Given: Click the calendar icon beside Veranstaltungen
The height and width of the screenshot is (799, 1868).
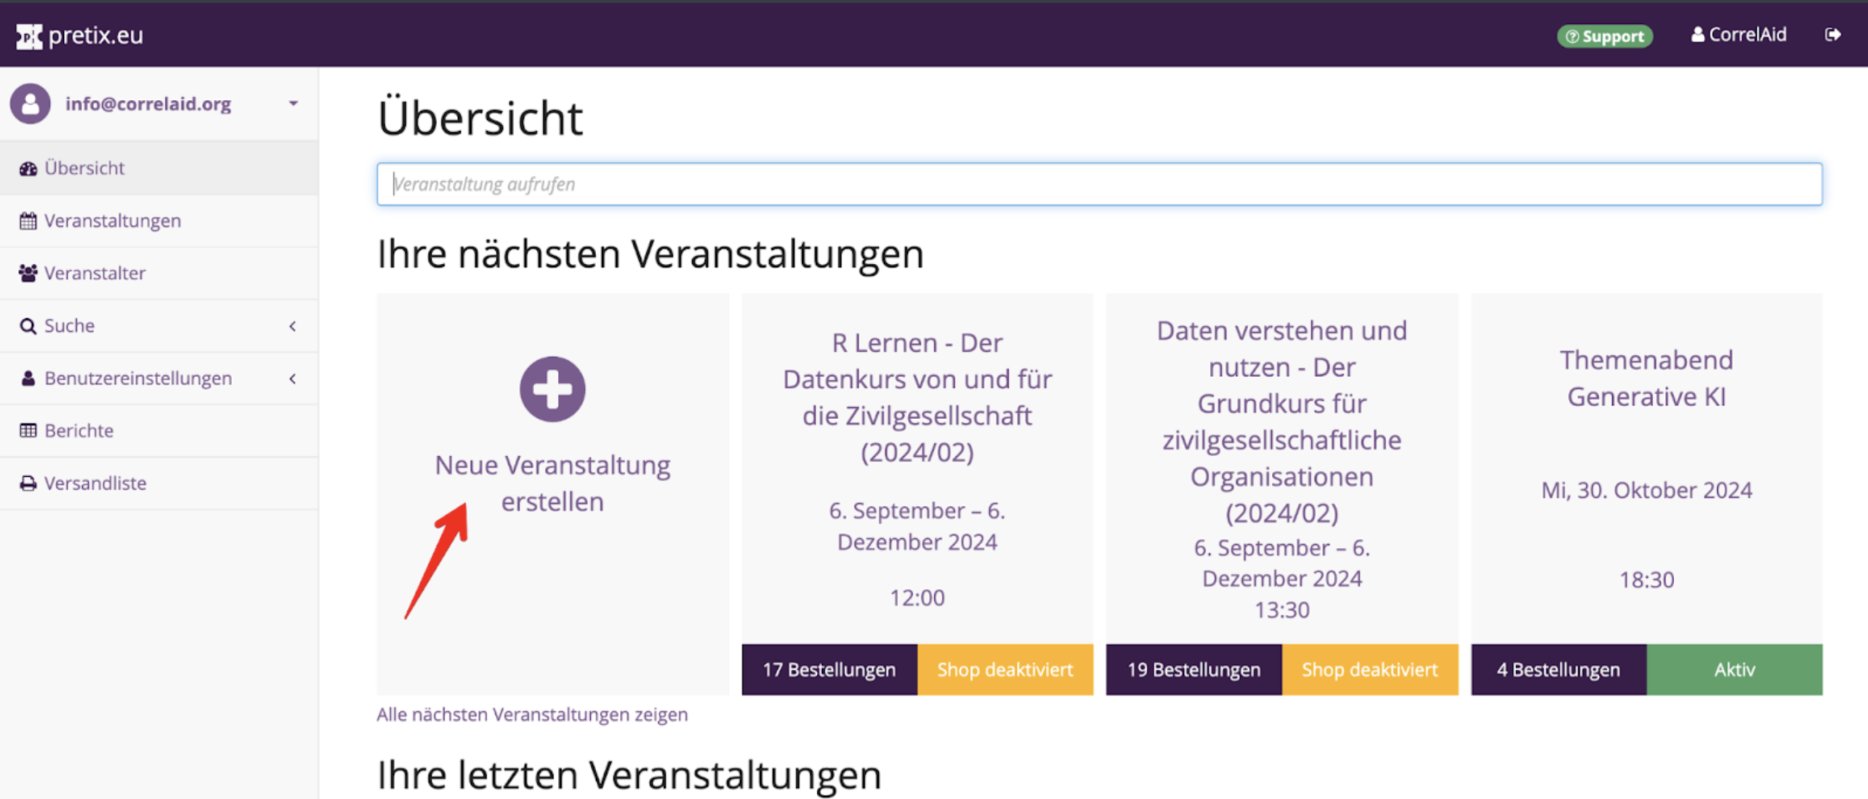Looking at the screenshot, I should point(28,221).
